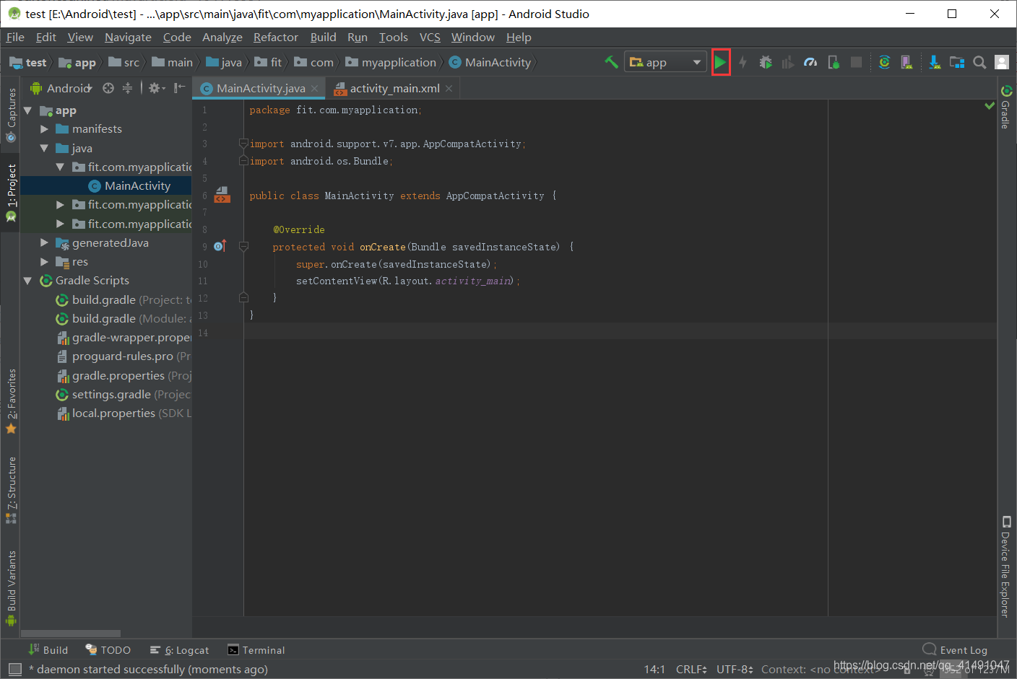Open the Android Profiler gauge icon
Image resolution: width=1017 pixels, height=679 pixels.
coord(810,63)
